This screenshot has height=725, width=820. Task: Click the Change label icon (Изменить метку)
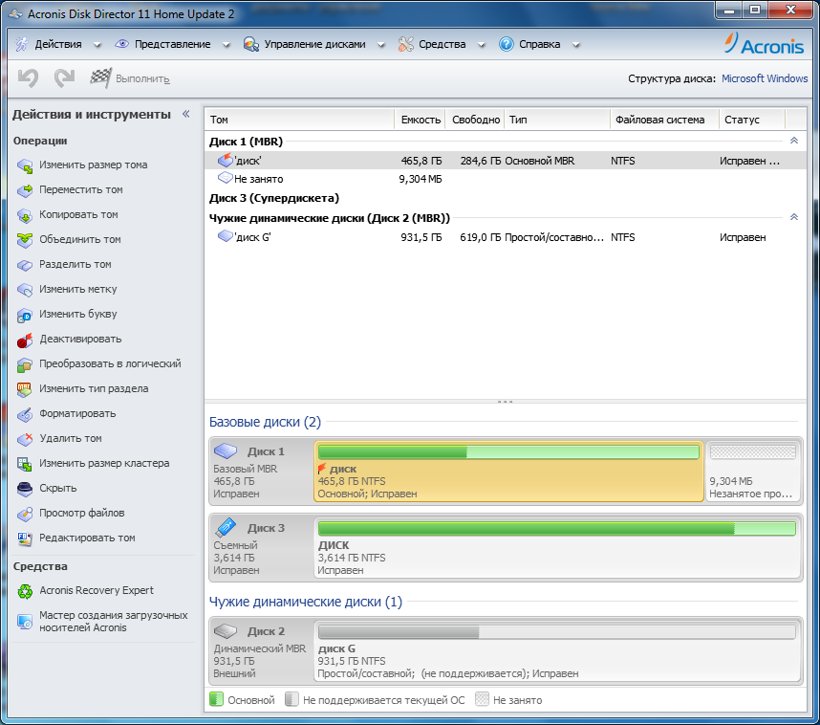tap(25, 290)
